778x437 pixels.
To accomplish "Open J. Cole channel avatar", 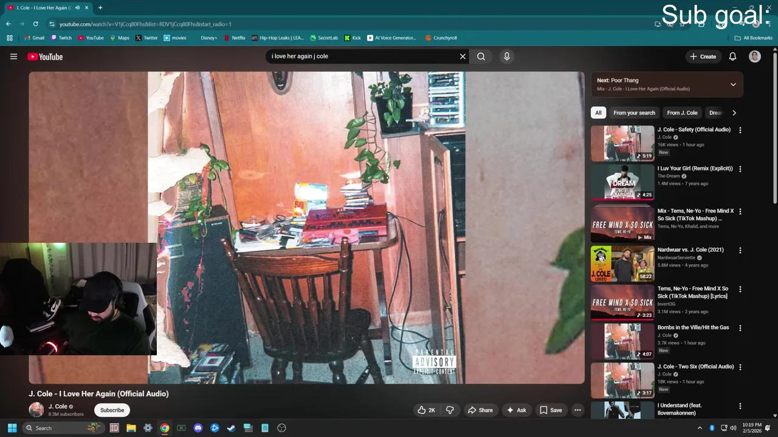I will coord(36,410).
